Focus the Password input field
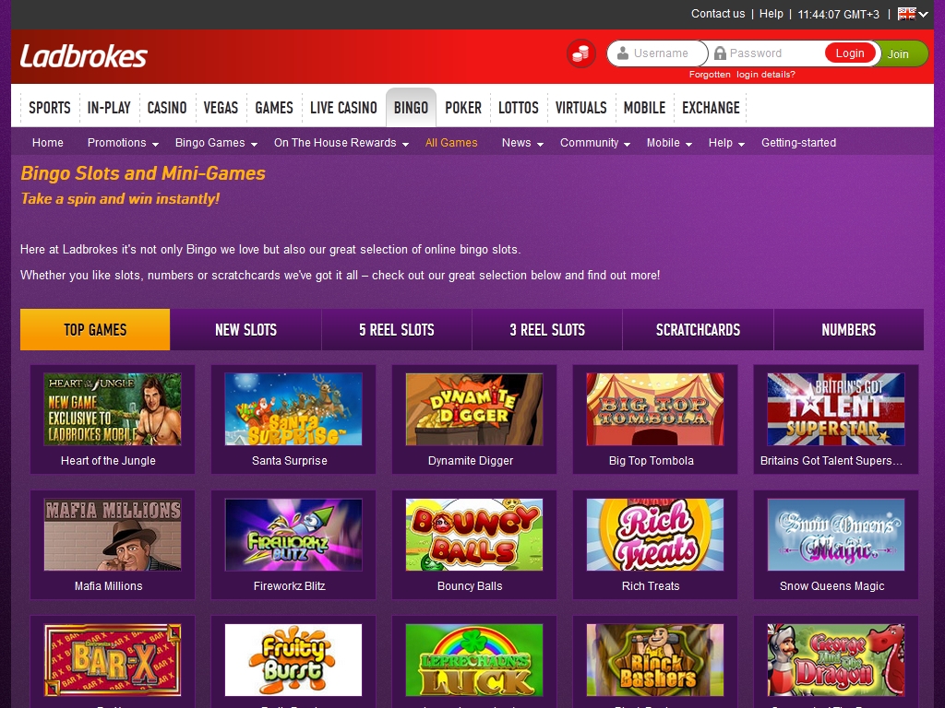This screenshot has width=945, height=708. click(x=767, y=53)
